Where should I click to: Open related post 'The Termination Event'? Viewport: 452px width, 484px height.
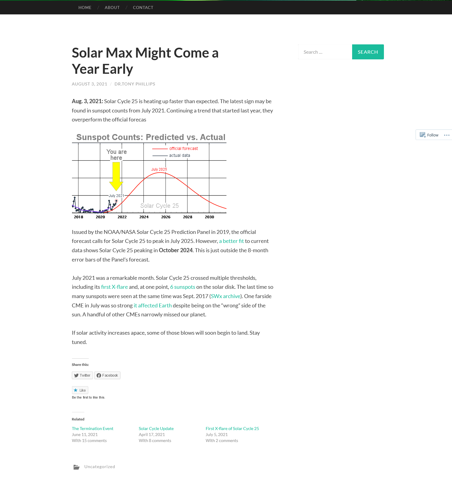tap(92, 429)
